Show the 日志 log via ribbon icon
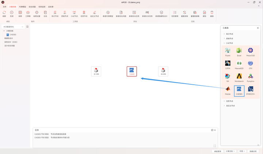This screenshot has height=154, width=263. coord(45,12)
